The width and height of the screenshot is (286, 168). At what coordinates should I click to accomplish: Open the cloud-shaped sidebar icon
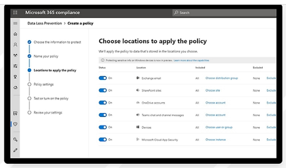coord(15,88)
